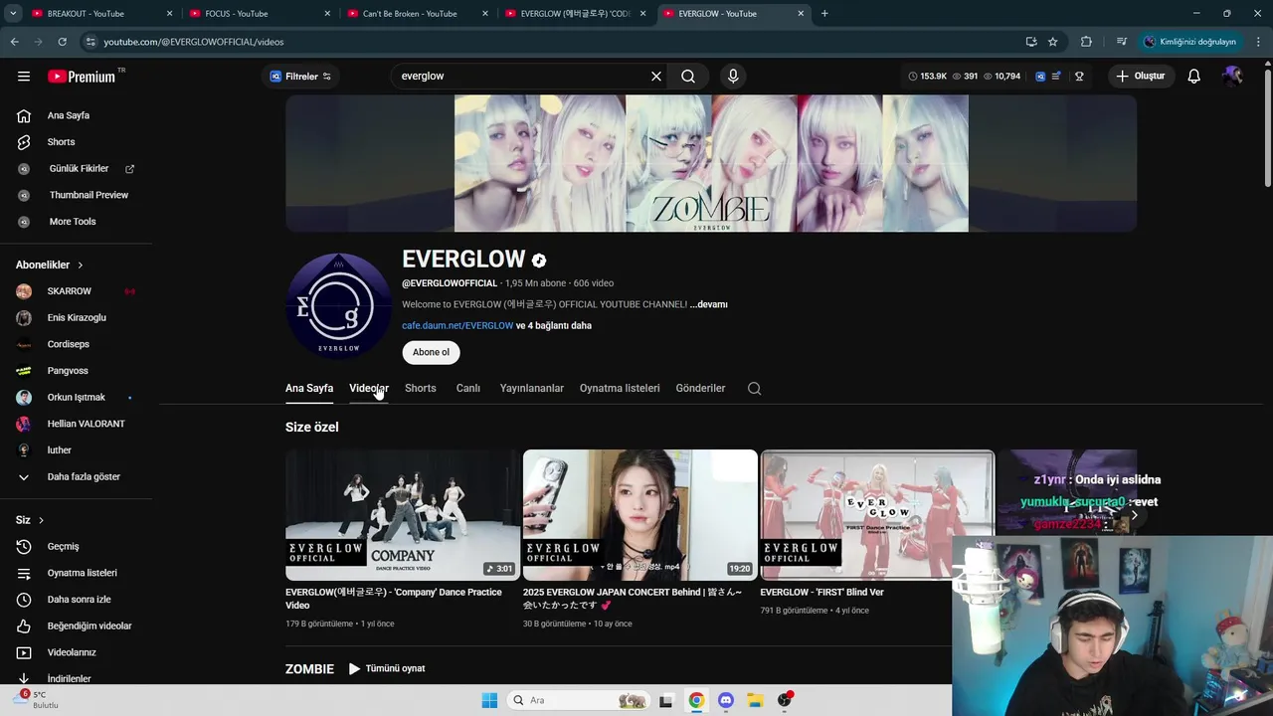Open ve 4 bağlantı daha links
The width and height of the screenshot is (1273, 716).
coord(554,326)
